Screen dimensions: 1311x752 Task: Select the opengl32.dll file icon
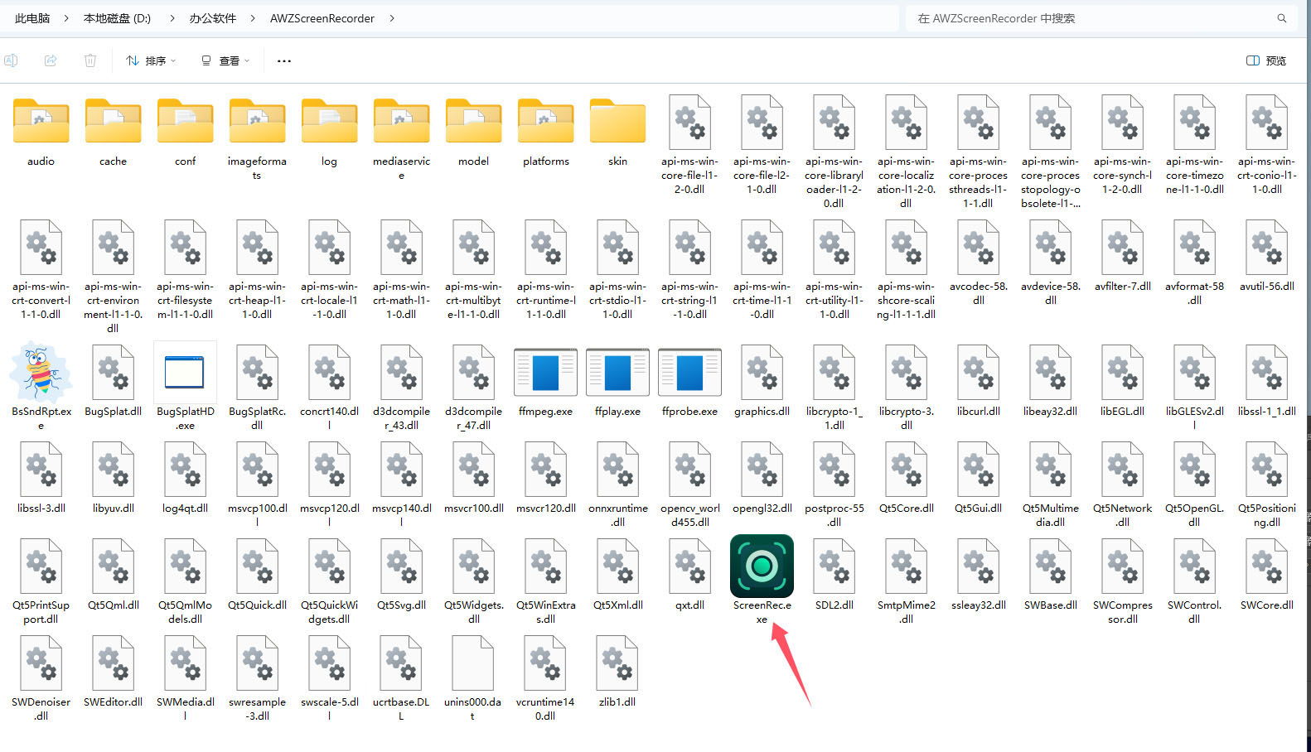click(x=762, y=469)
